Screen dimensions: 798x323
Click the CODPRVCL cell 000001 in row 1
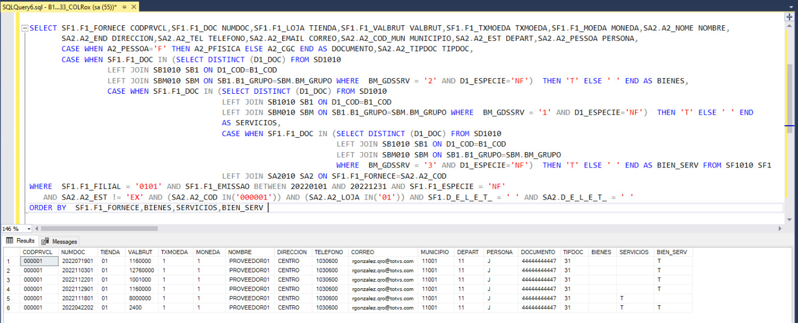point(39,261)
